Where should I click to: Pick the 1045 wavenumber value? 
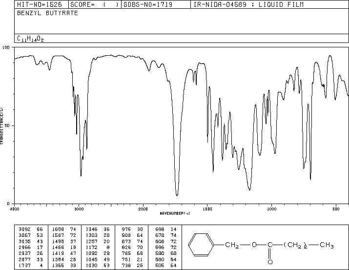pos(91,259)
